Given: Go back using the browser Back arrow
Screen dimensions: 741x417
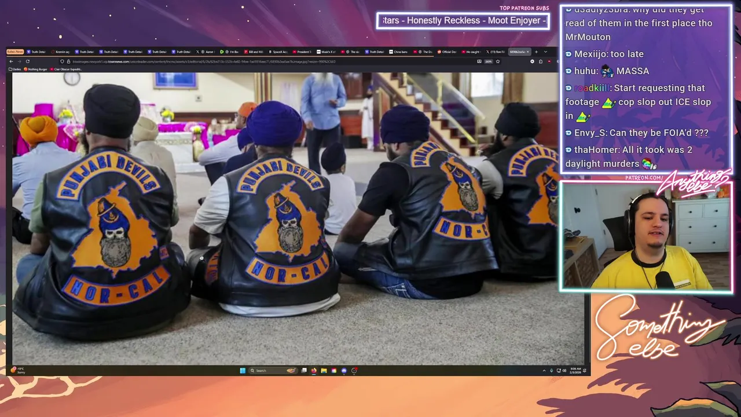Looking at the screenshot, I should pyautogui.click(x=11, y=61).
